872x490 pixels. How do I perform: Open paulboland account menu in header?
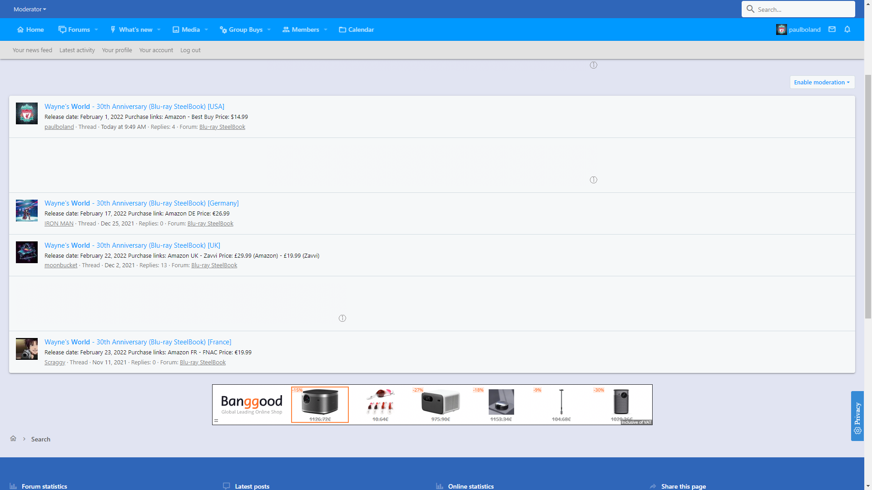798,29
